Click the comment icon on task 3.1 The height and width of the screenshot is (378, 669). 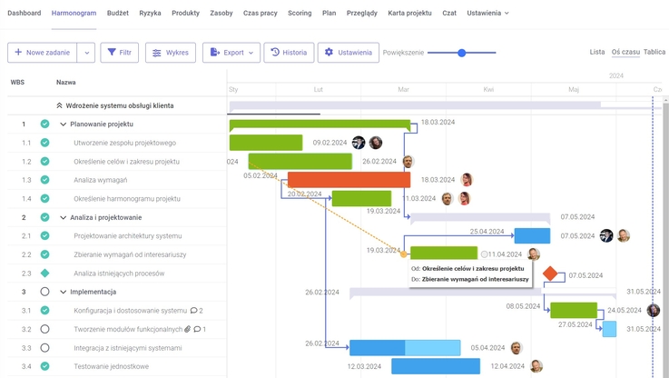tap(193, 311)
